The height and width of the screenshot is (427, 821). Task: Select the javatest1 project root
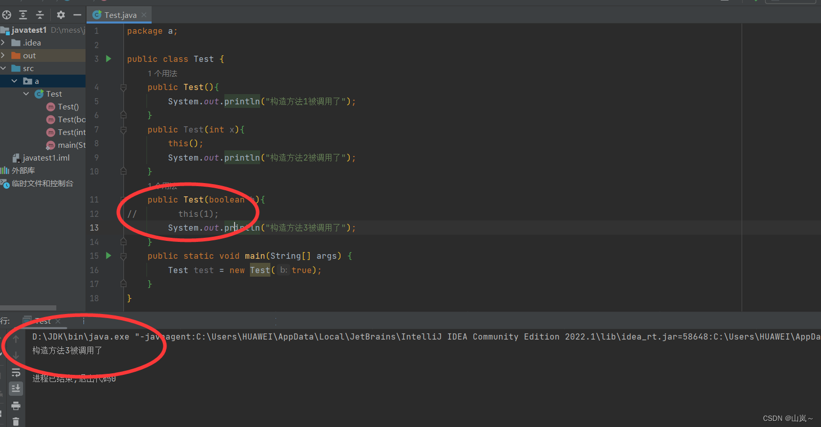(x=29, y=30)
